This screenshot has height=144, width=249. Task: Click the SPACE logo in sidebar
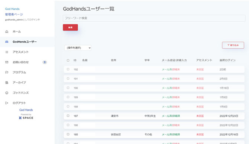coord(26,118)
